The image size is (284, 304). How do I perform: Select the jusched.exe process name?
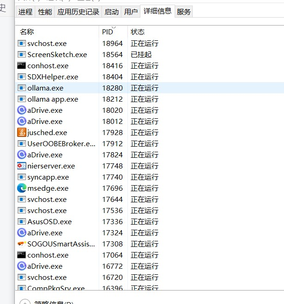[x=47, y=133]
